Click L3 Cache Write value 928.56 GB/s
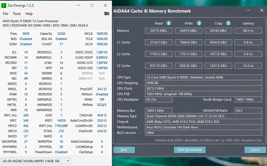The height and width of the screenshot is (166, 267). 189,66
